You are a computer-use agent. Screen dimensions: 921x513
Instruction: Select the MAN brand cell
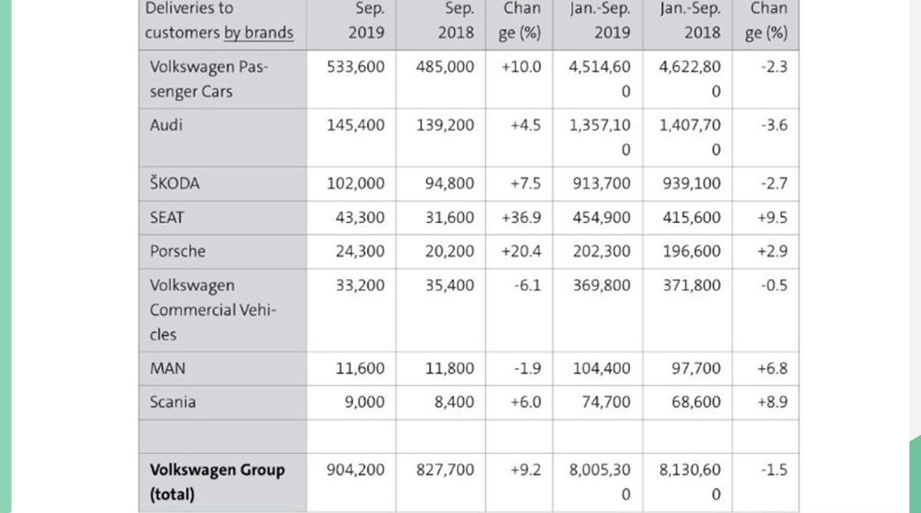click(167, 368)
